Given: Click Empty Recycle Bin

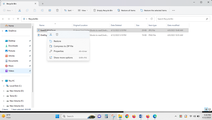Looking at the screenshot, I should [x=103, y=10].
